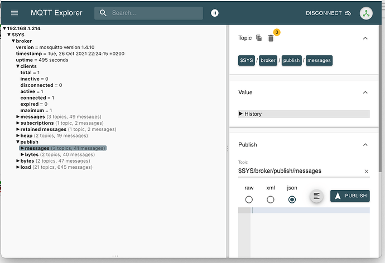Delete topic with the trash icon
Image resolution: width=385 pixels, height=263 pixels.
point(271,38)
